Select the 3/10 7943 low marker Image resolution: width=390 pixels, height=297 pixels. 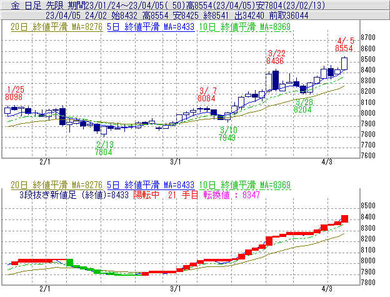(227, 134)
